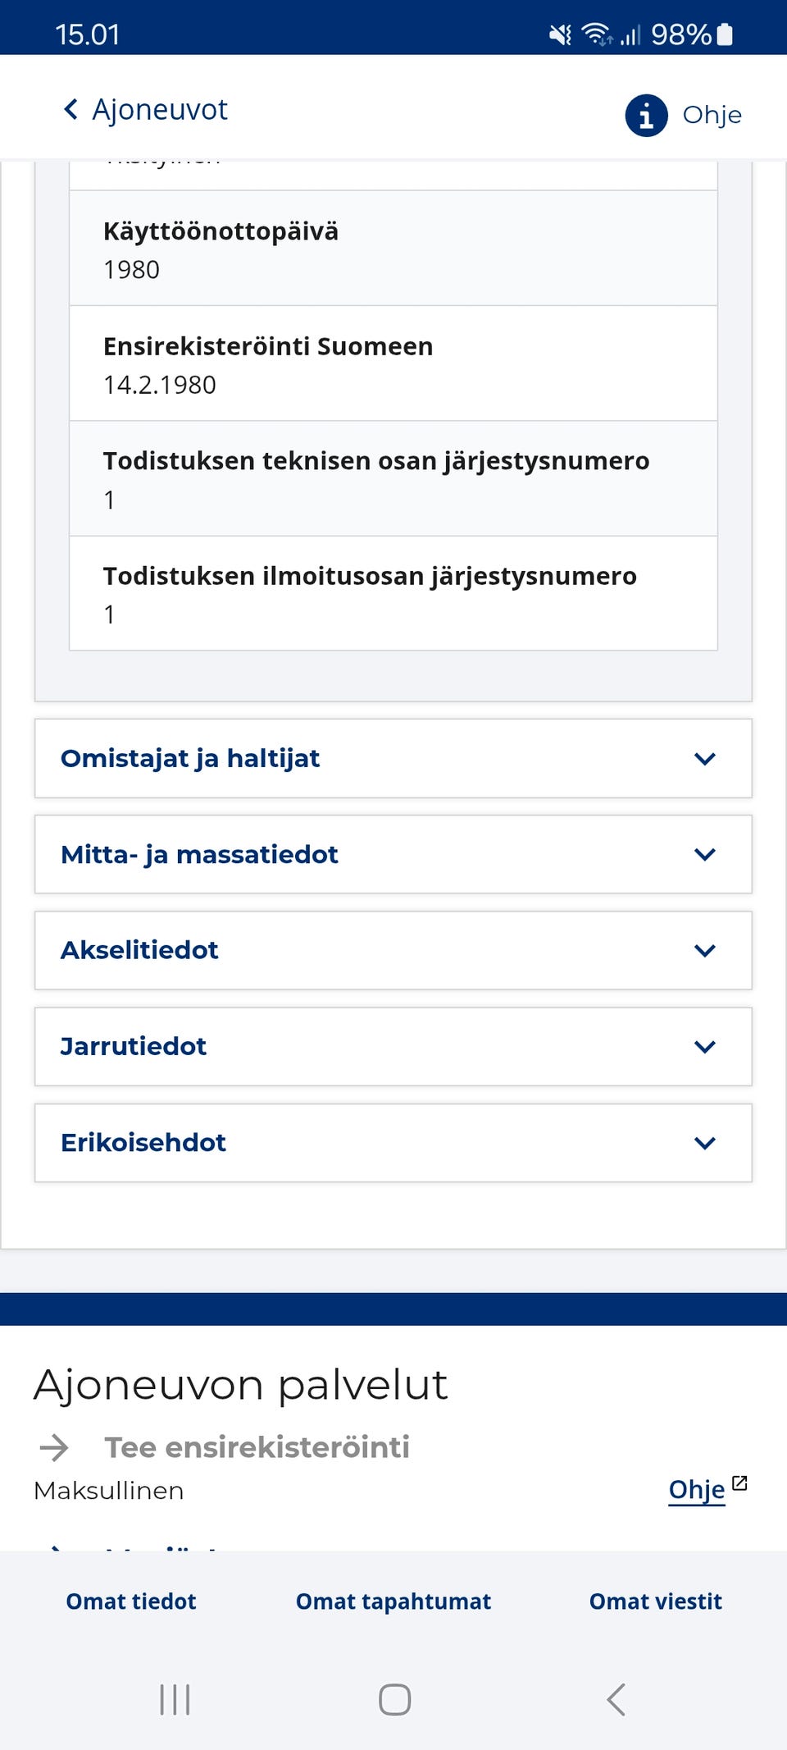Viewport: 787px width, 1750px height.
Task: Switch to Omat tapahtumat
Action: [393, 1602]
